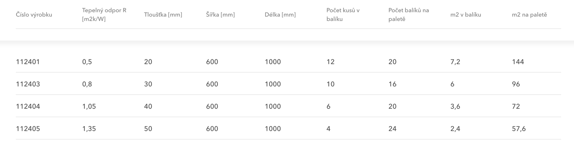This screenshot has height=149, width=574.
Task: Select the Počet kusů v balíku header
Action: pos(343,15)
